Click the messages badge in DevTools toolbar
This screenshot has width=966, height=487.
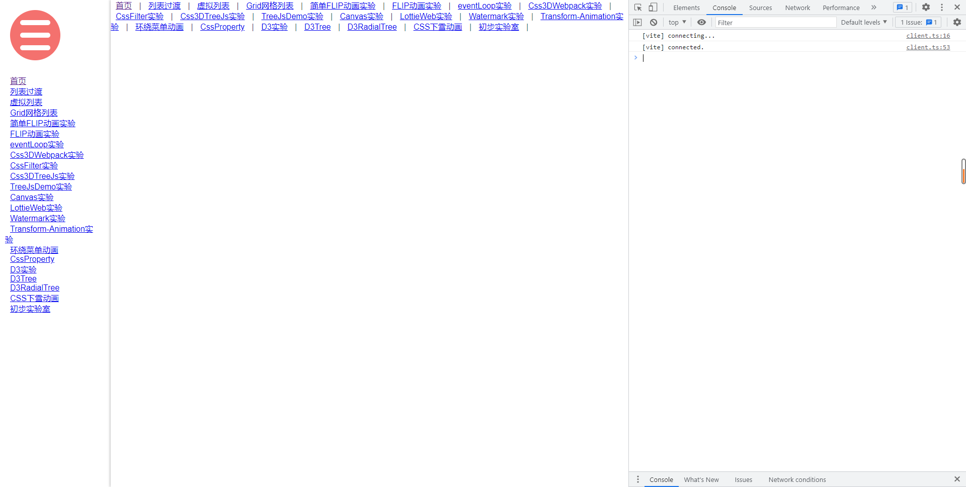[x=903, y=8]
